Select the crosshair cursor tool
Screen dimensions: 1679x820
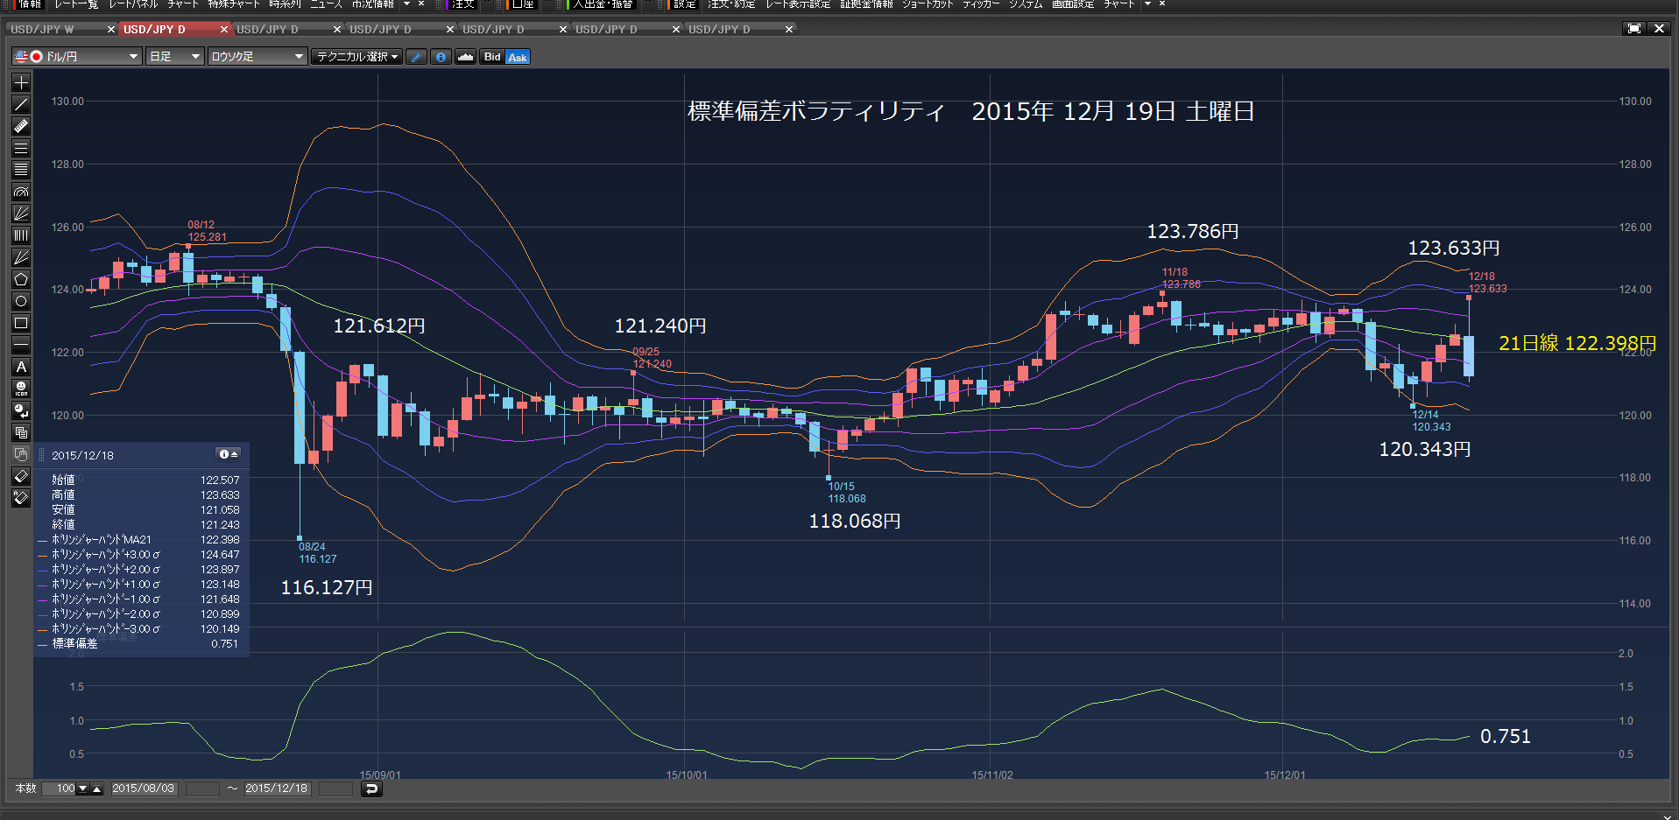(21, 82)
